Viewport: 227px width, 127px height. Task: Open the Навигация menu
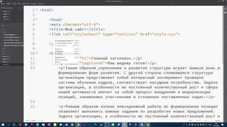[x=26, y=4]
